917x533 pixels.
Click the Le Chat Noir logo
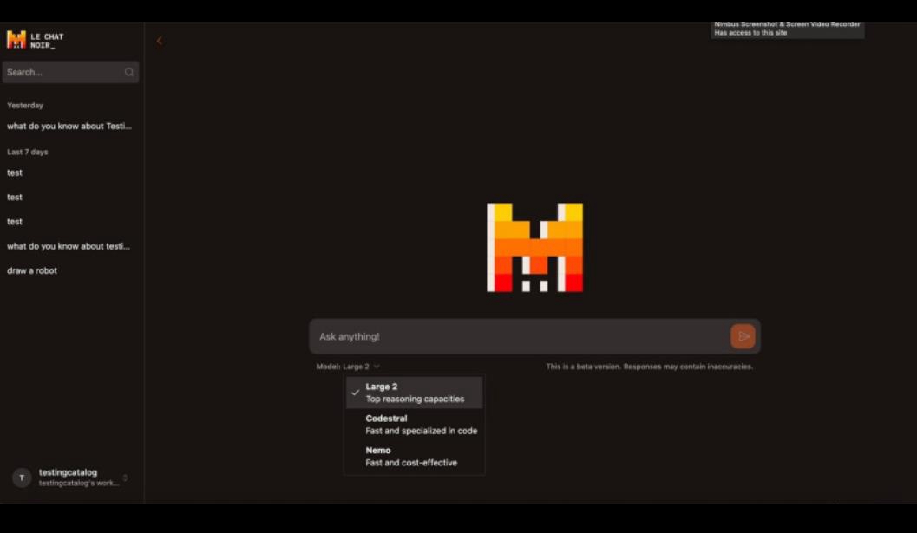click(x=35, y=41)
